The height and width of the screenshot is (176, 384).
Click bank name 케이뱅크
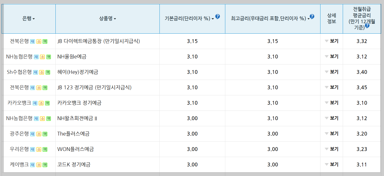[19, 165]
